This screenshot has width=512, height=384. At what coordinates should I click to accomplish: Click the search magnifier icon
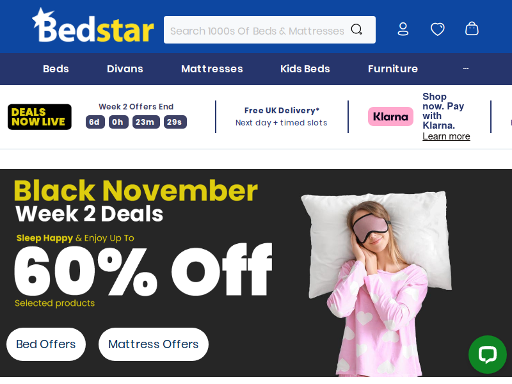tap(356, 29)
